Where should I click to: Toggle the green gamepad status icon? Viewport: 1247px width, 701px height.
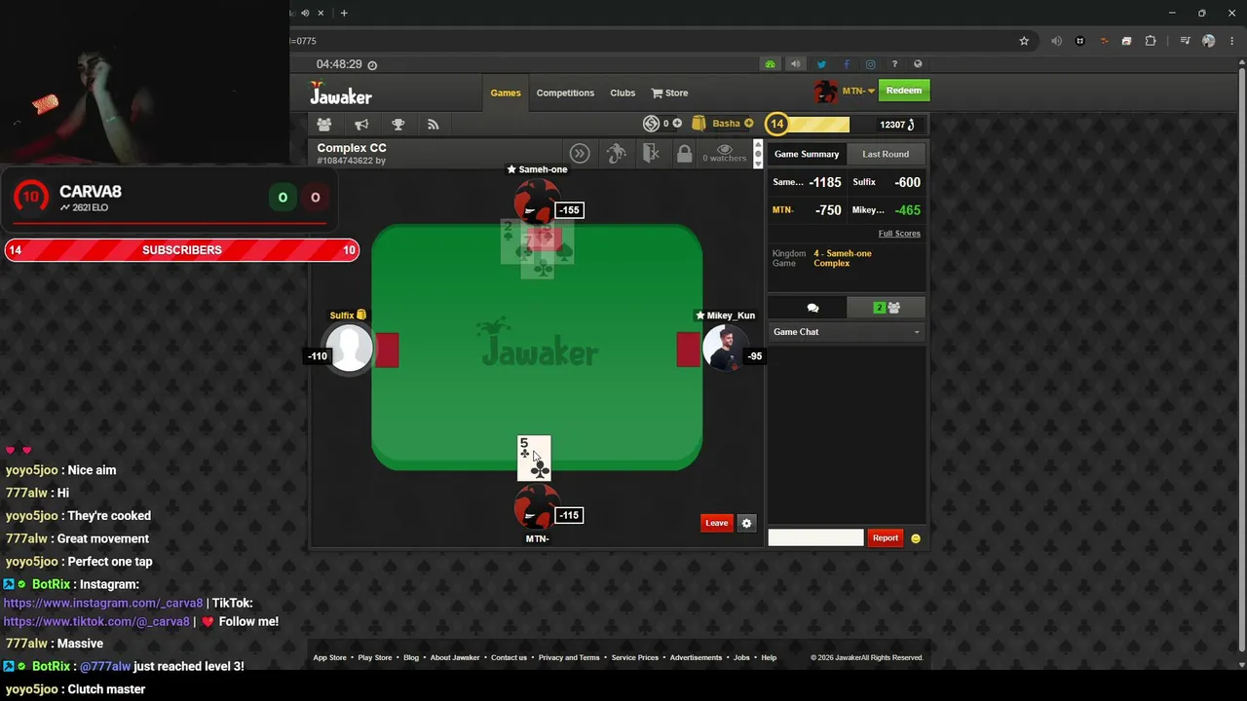click(x=770, y=64)
